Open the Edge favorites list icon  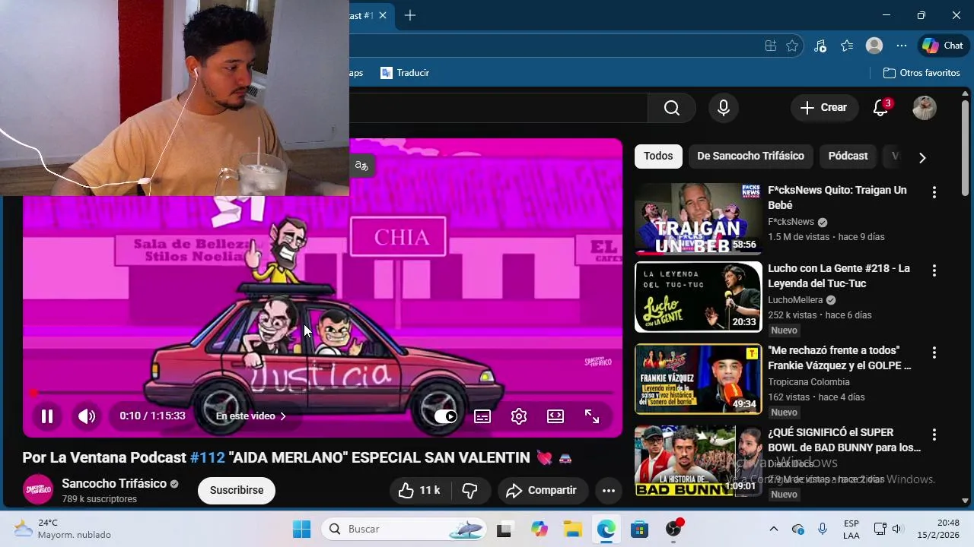847,46
